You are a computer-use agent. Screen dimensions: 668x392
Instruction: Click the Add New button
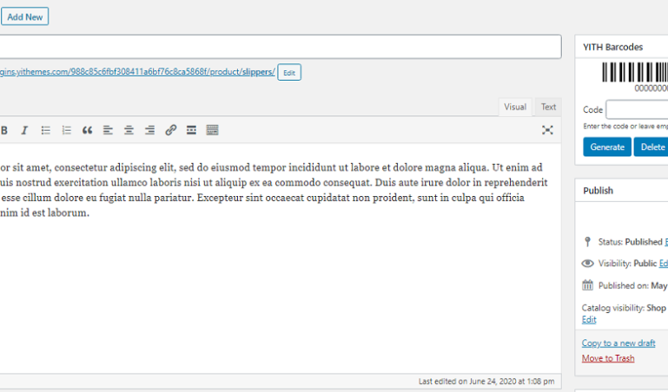coord(24,16)
